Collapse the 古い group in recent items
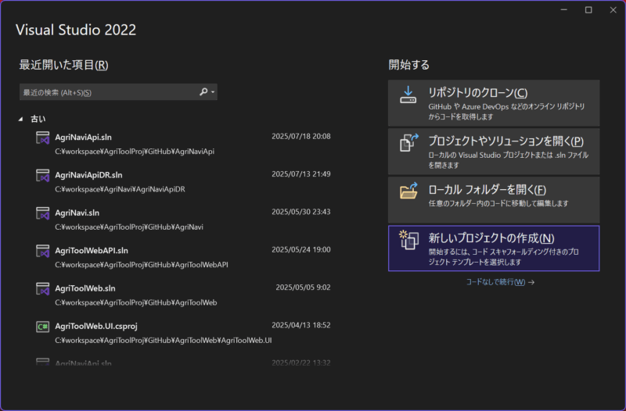Image resolution: width=626 pixels, height=411 pixels. pos(21,120)
